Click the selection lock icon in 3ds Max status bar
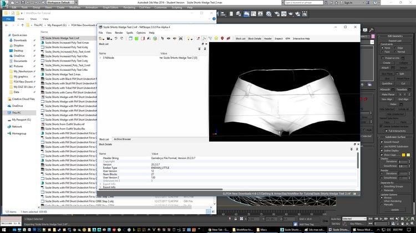Screen dimensions: 416x233 pos(236,219)
